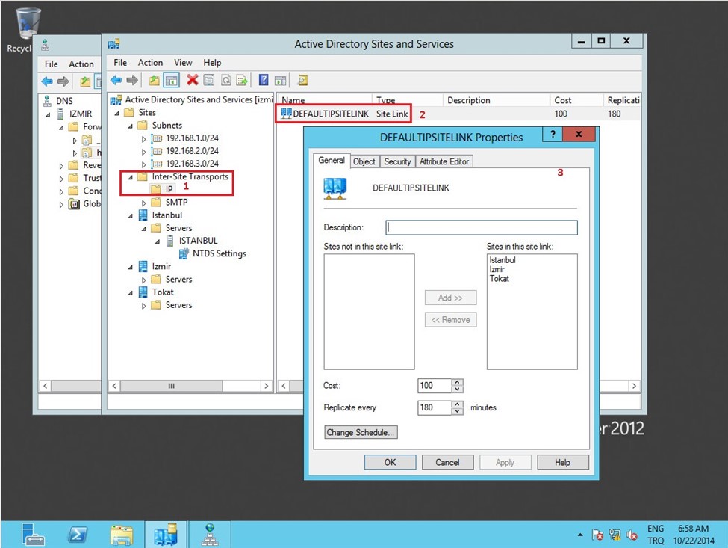Click the Back arrow in Sites and Services toolbar
728x548 pixels.
pyautogui.click(x=116, y=81)
